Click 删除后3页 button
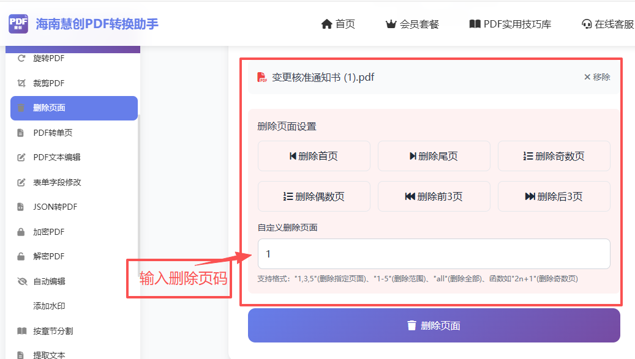 pyautogui.click(x=554, y=196)
